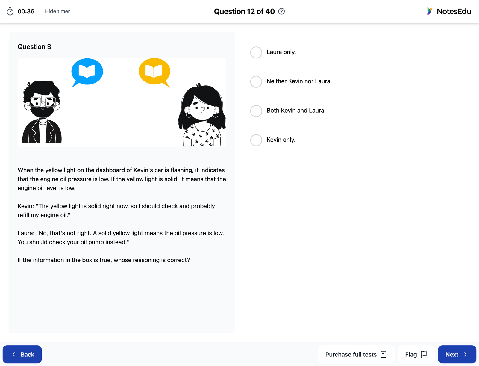Select the "Laura only" answer

(x=256, y=52)
